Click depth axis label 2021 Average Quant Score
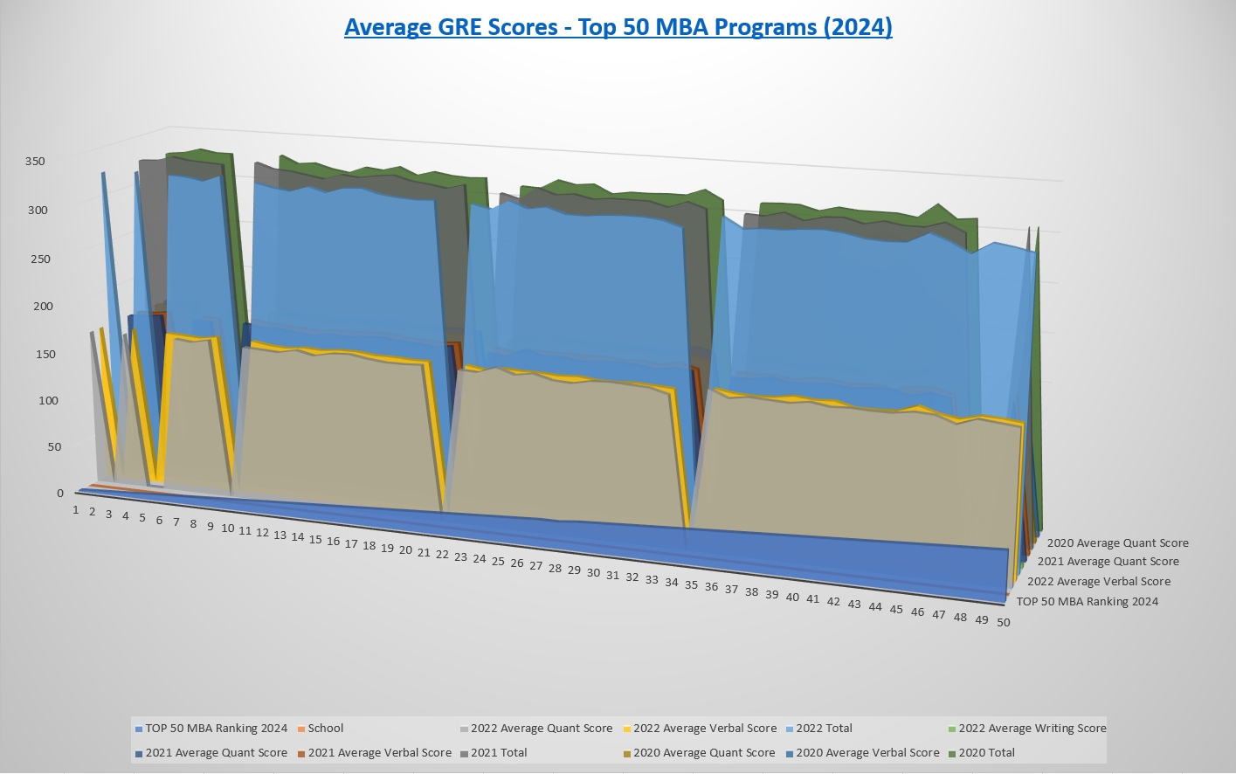The image size is (1236, 774). pyautogui.click(x=1108, y=562)
